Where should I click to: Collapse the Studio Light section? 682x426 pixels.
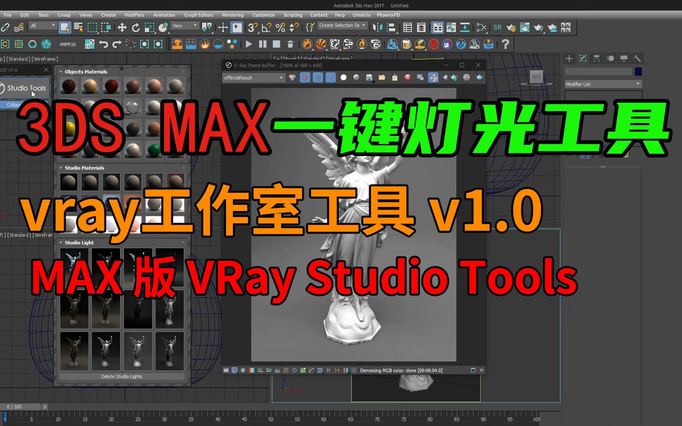tap(61, 243)
